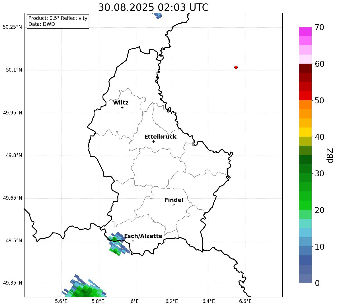This screenshot has height=307, width=337.
Task: Click the 6.2°E longitude label
Action: (x=172, y=301)
